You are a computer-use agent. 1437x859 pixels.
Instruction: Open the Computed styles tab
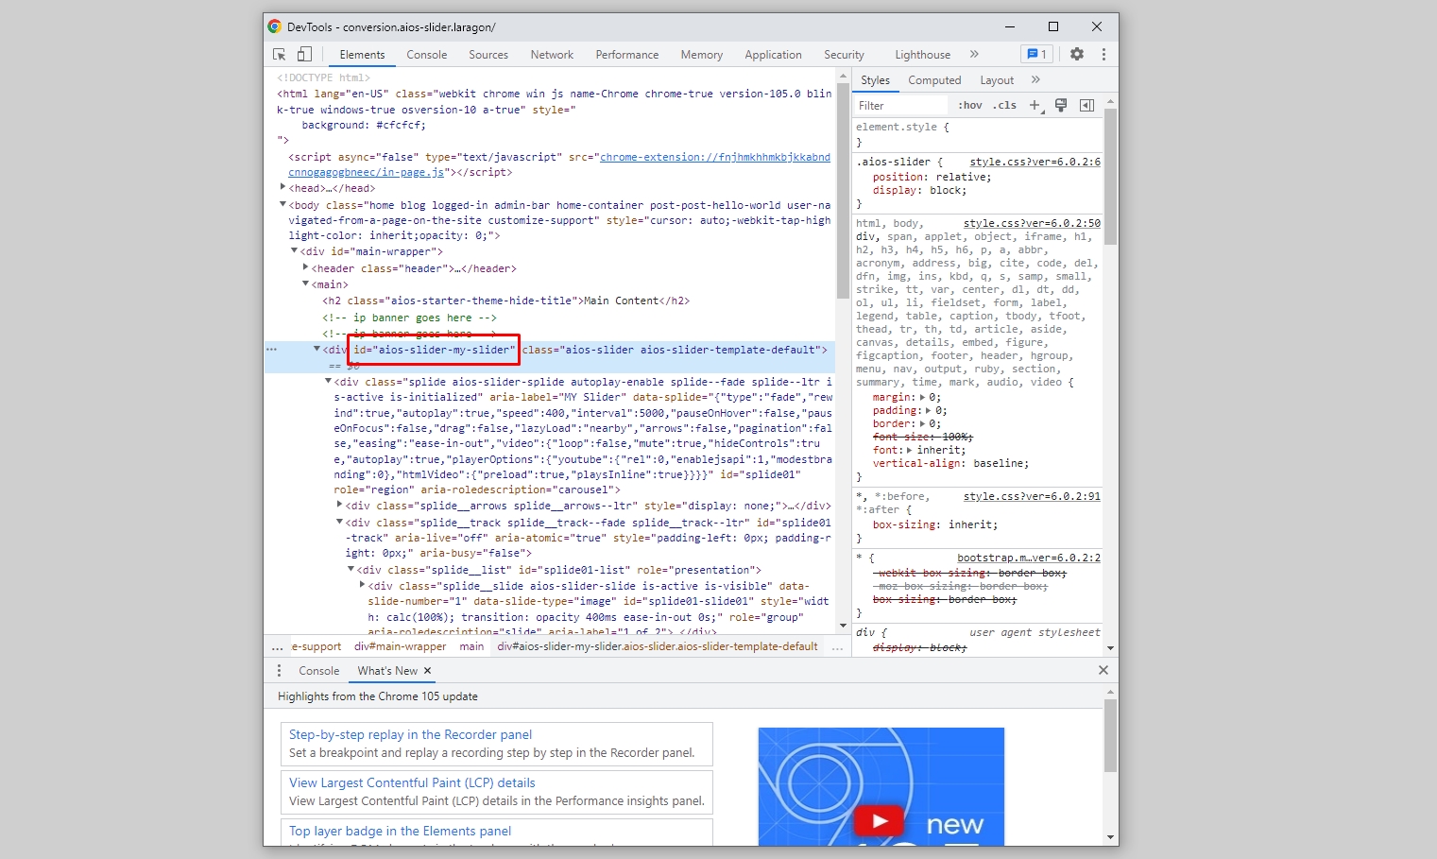tap(933, 80)
